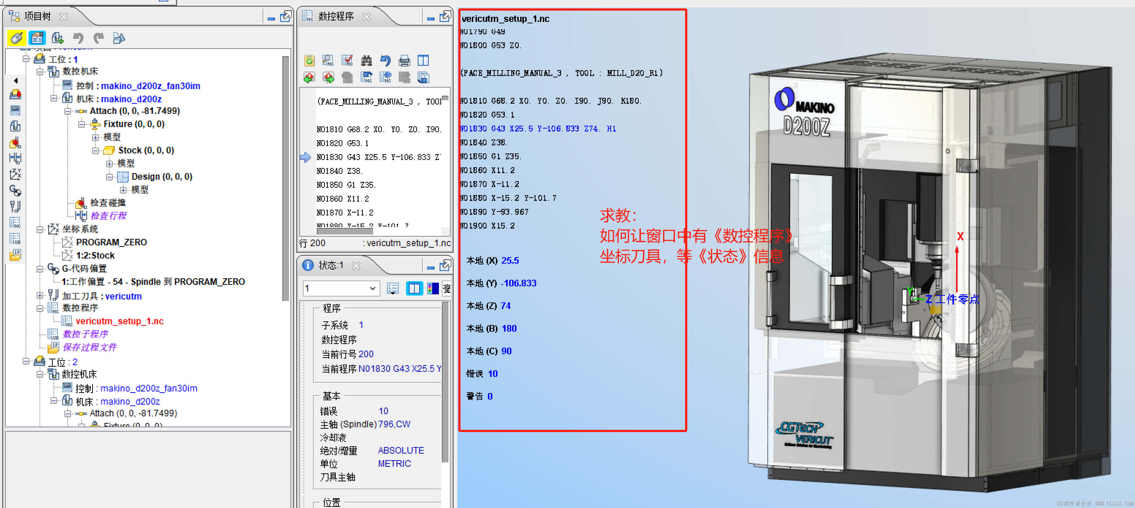Click the import setup icon in project tree toolbar

click(119, 38)
